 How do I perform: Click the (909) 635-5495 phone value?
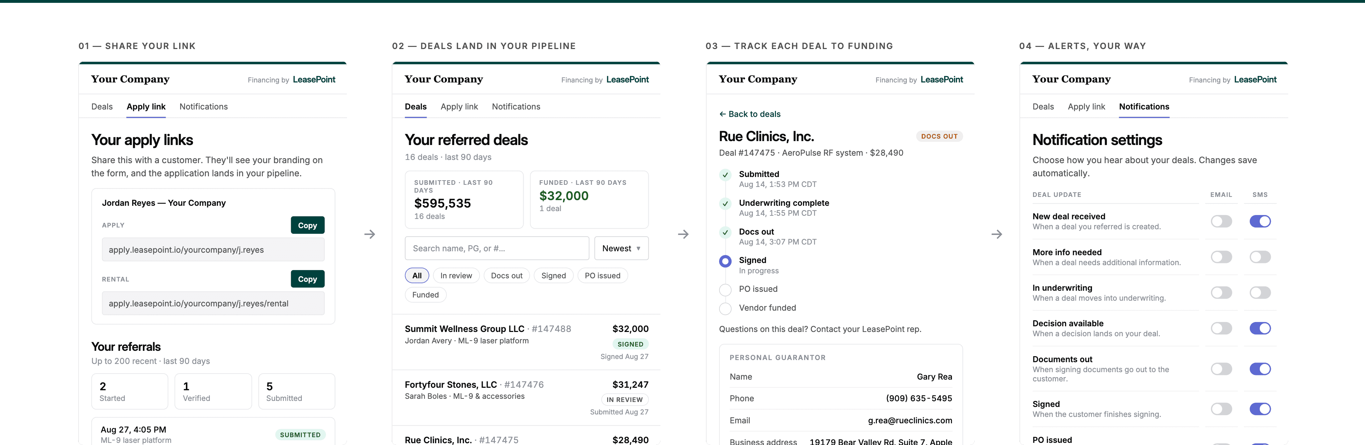pos(919,398)
